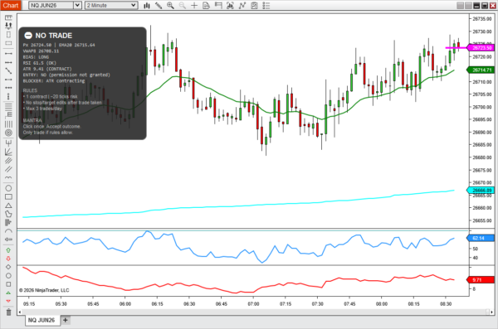Select the Diamond marker tool

pyautogui.click(x=8, y=267)
